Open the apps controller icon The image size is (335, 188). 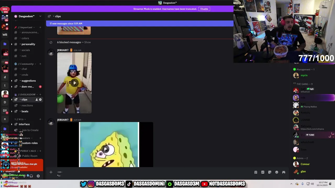coord(284,172)
